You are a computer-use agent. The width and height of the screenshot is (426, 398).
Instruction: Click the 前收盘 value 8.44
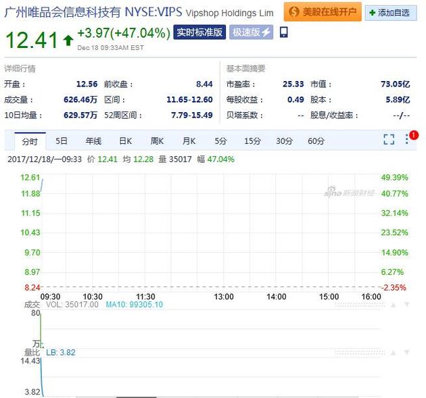[x=204, y=84]
